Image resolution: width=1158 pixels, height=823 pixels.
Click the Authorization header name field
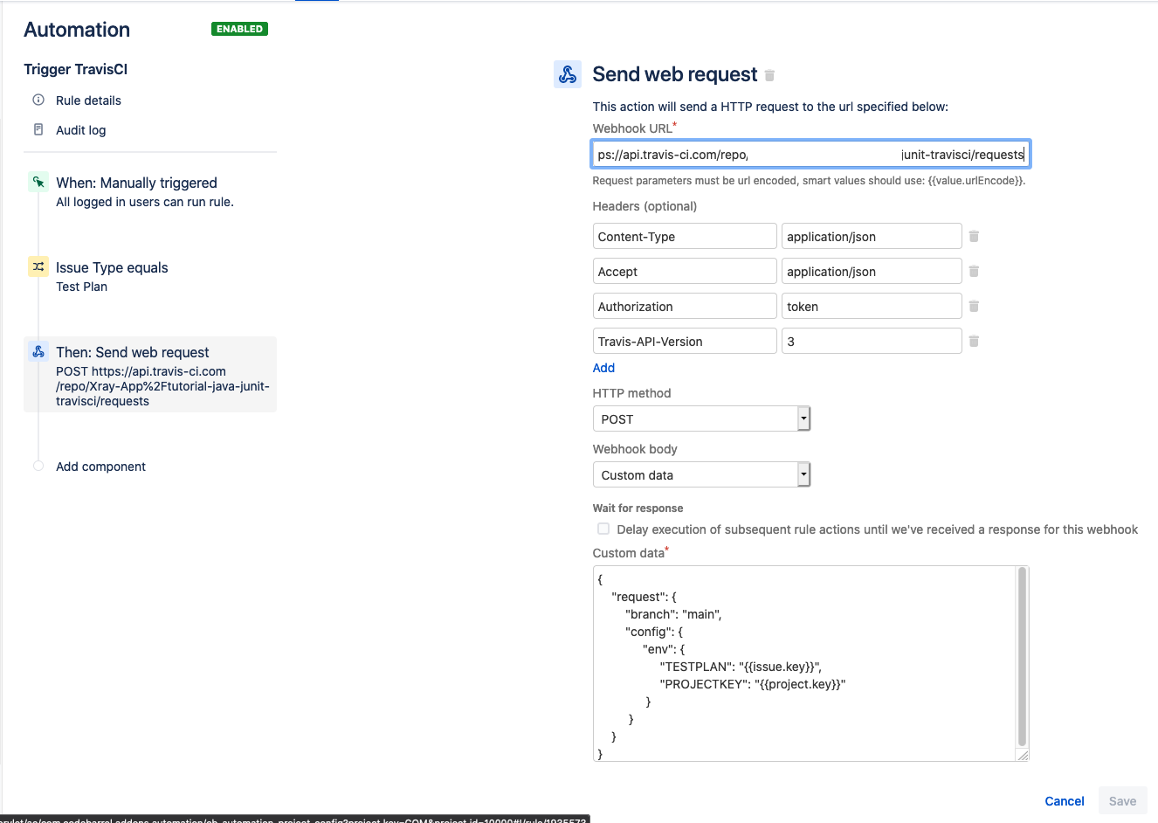click(685, 306)
